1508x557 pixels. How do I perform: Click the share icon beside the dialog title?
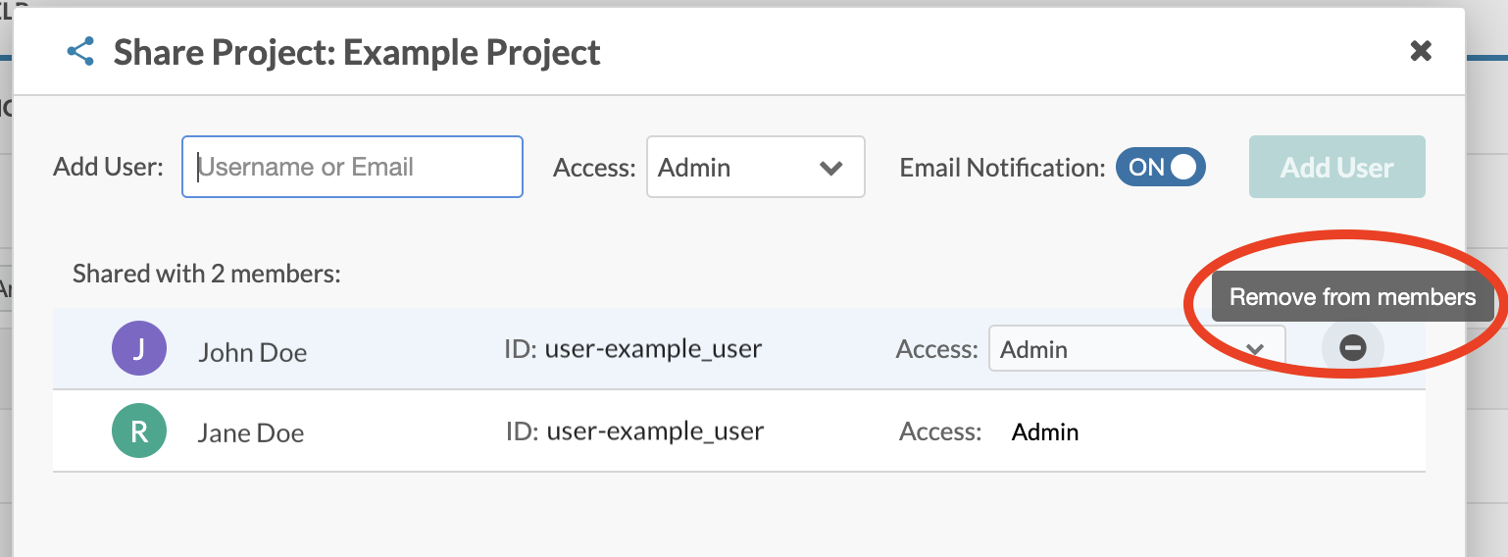point(80,52)
